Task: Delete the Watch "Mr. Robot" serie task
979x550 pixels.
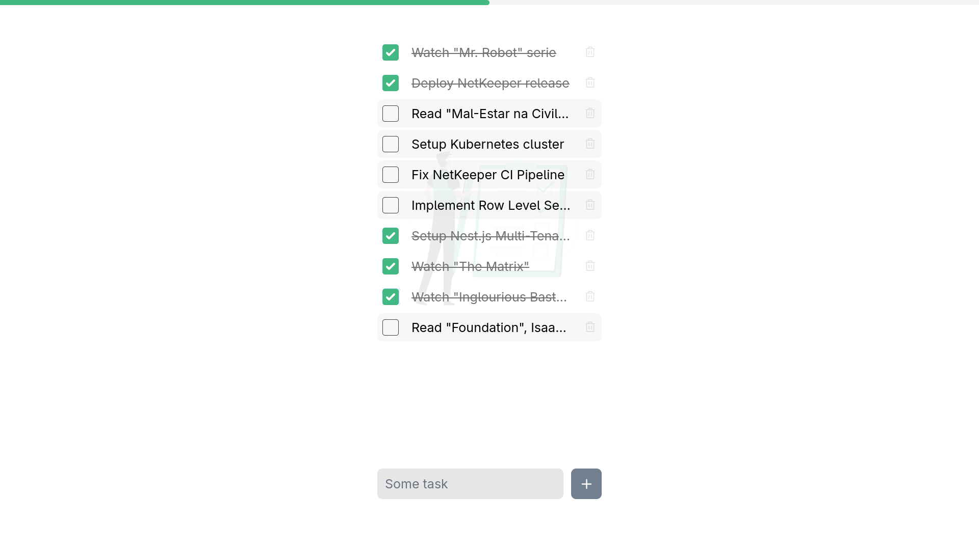Action: [590, 52]
